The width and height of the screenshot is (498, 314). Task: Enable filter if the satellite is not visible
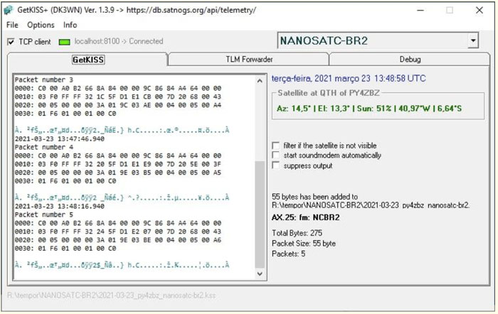(276, 145)
